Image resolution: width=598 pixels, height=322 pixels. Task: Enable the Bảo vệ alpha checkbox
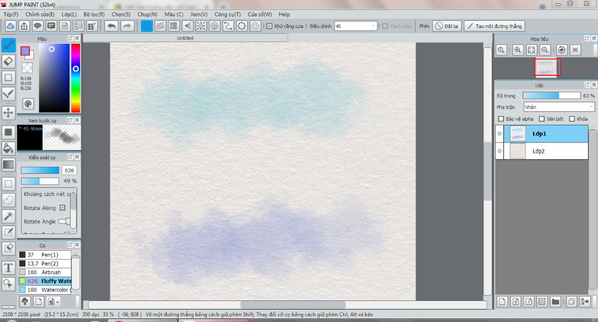pos(500,118)
